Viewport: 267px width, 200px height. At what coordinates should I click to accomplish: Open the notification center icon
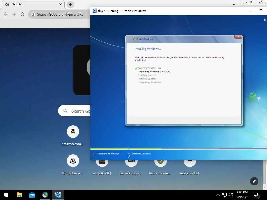[x=256, y=195]
